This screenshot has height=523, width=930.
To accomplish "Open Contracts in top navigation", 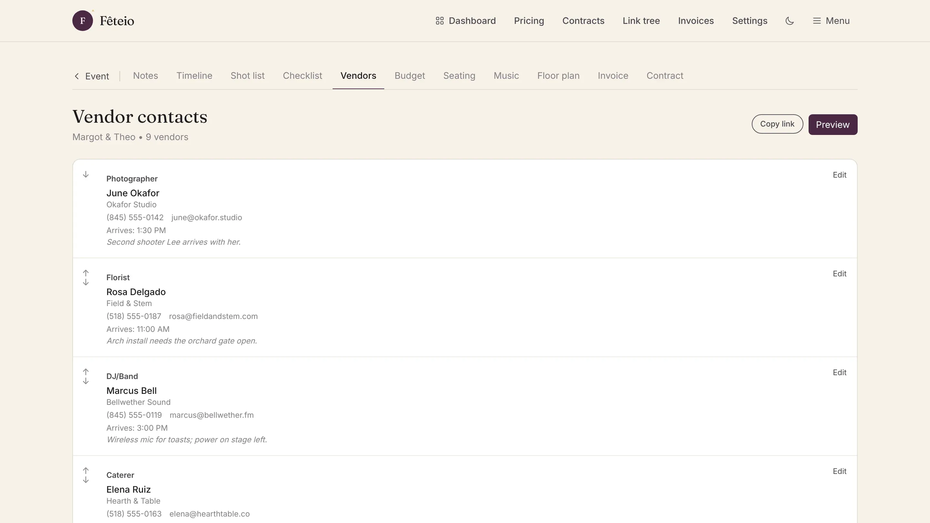I will (583, 21).
